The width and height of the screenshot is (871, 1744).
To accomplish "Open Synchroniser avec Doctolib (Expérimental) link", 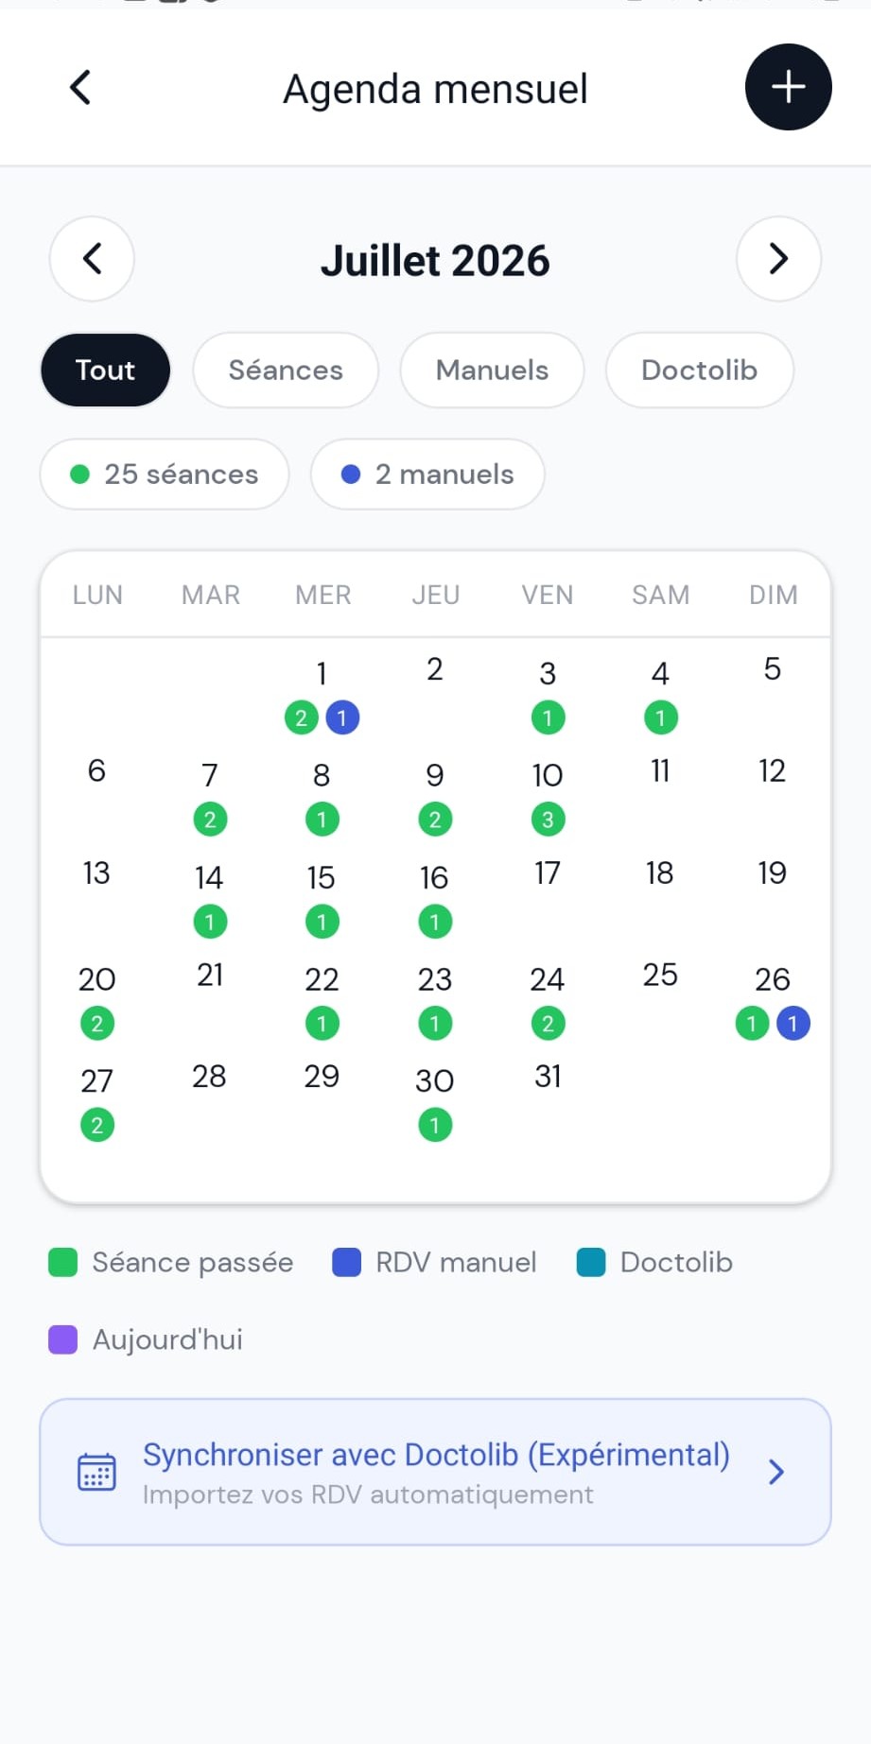I will pyautogui.click(x=436, y=1455).
